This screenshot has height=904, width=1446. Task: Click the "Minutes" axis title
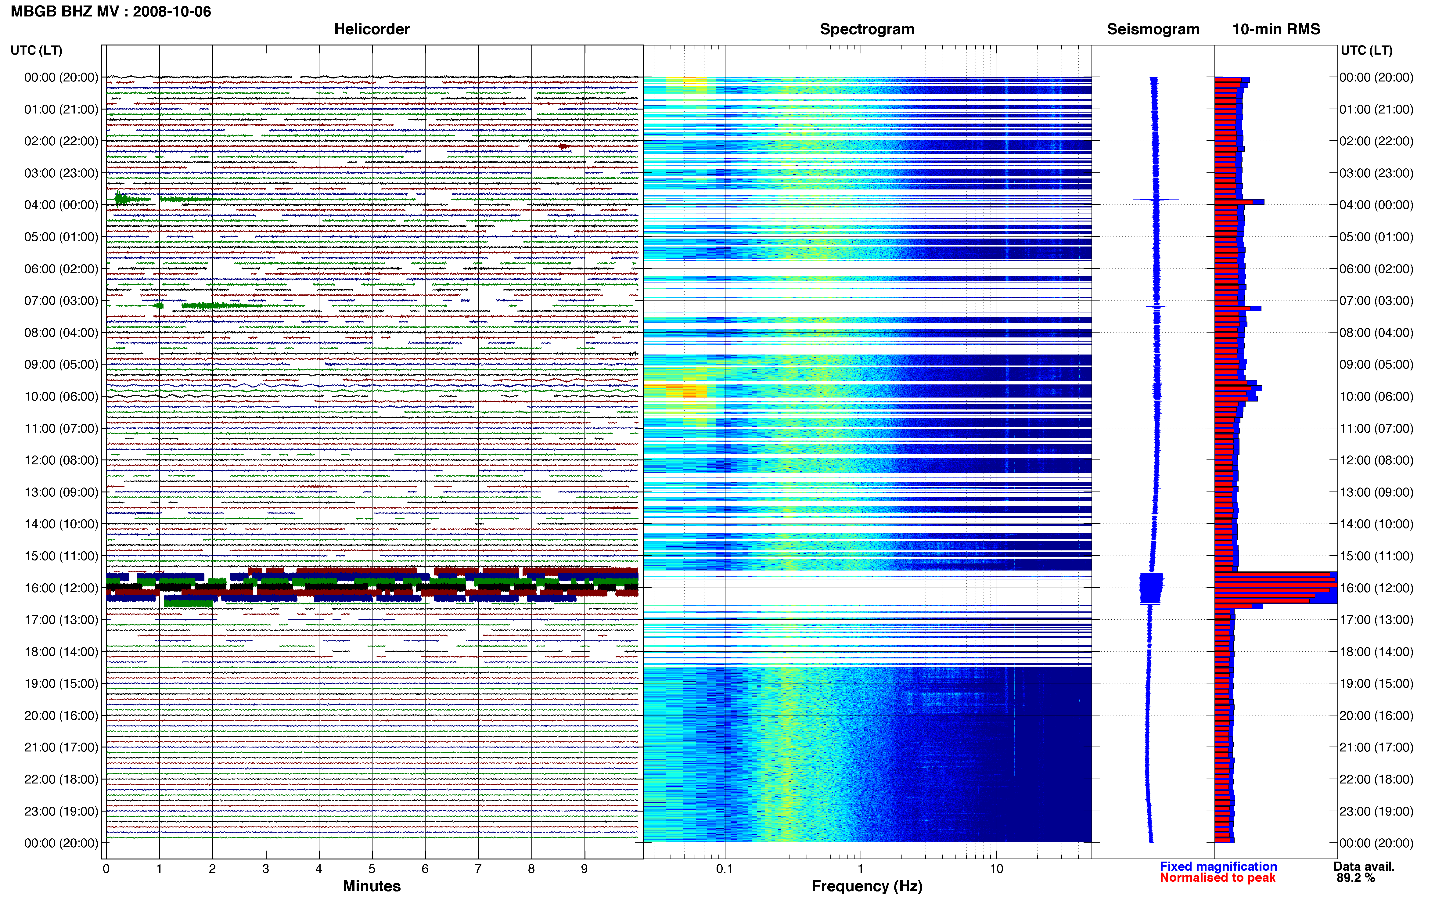[x=372, y=886]
